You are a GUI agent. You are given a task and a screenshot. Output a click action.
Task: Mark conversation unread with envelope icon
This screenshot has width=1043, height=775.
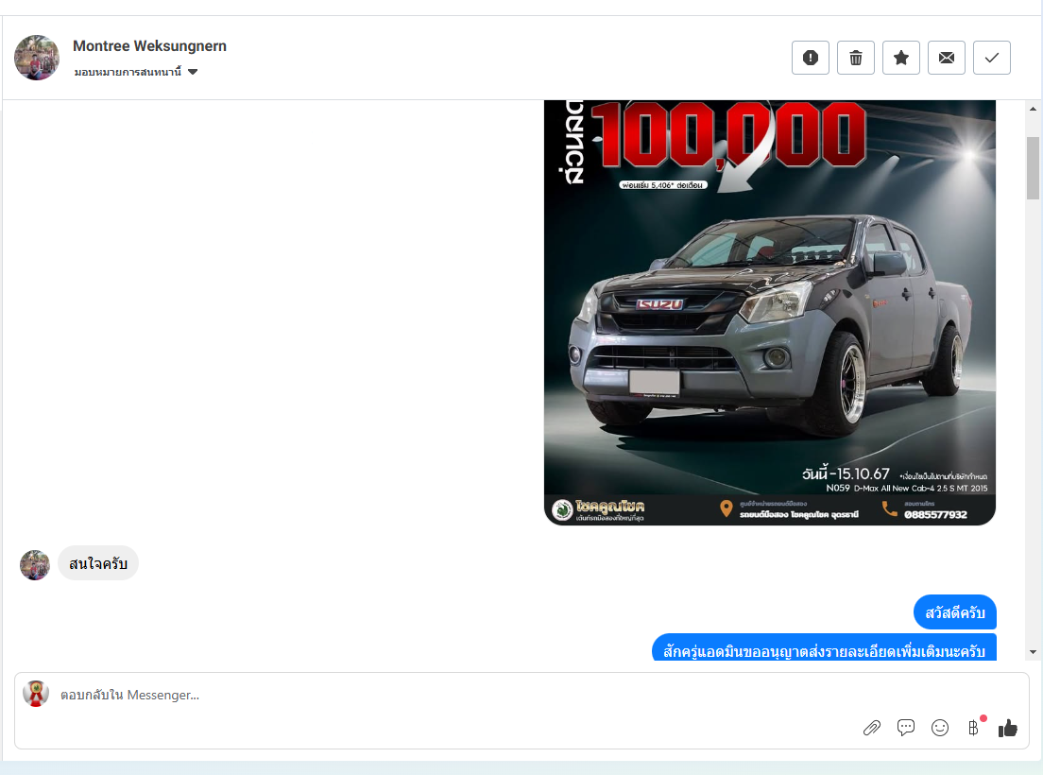click(x=946, y=58)
